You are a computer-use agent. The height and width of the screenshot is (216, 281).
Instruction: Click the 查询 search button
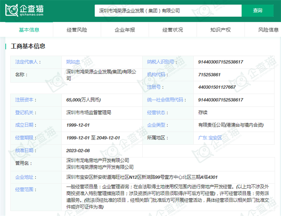258,11
